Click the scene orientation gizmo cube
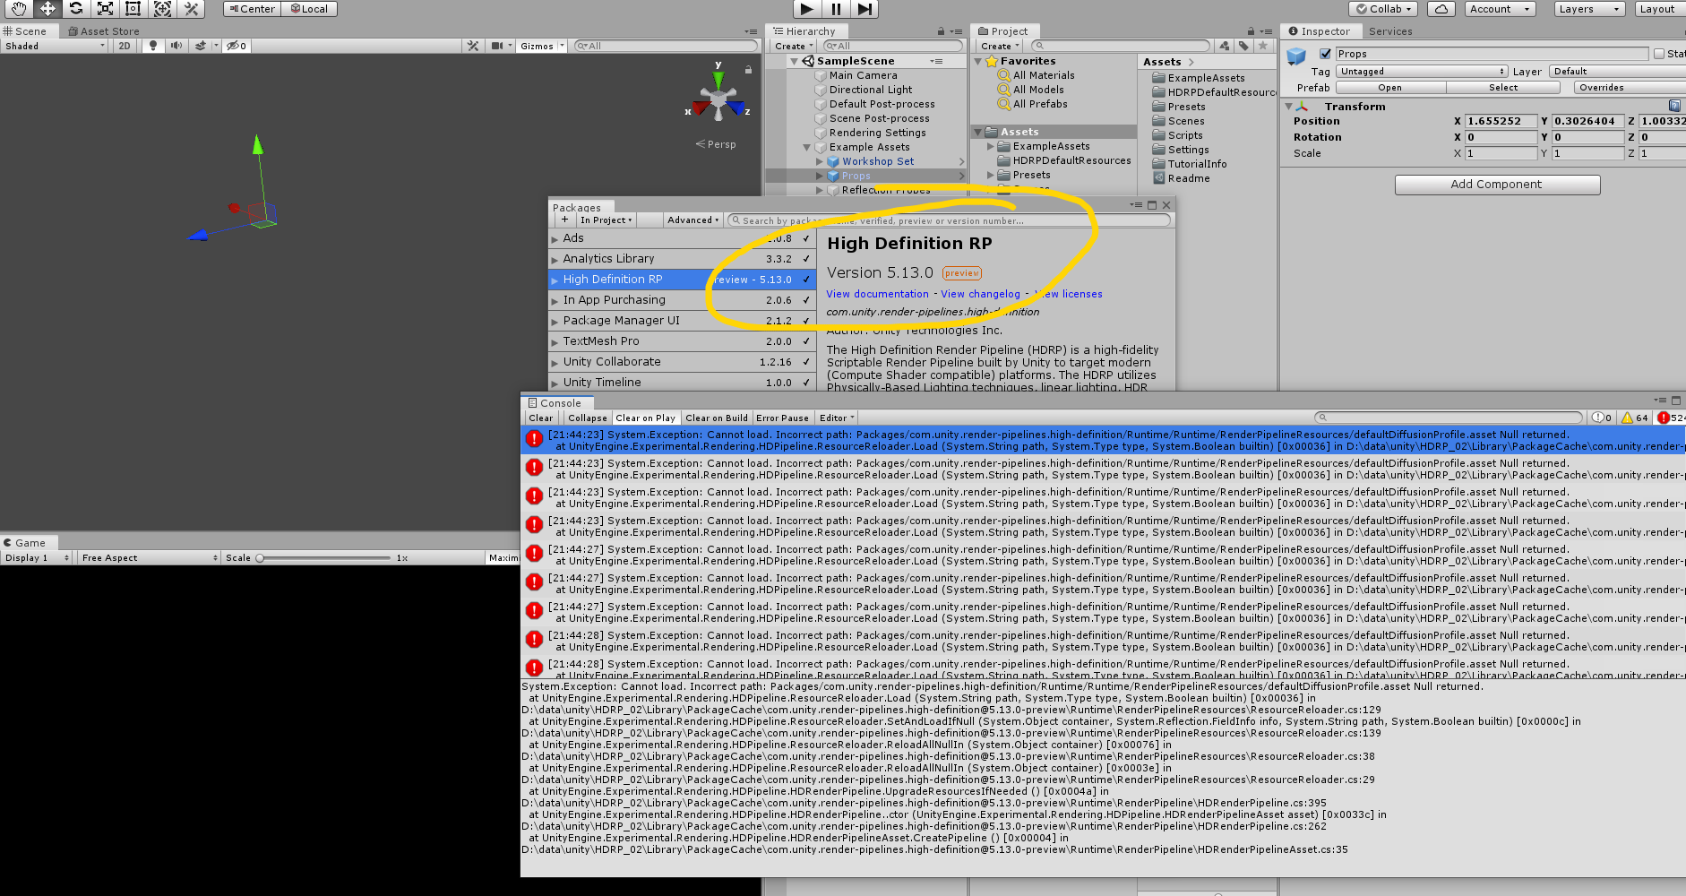 pyautogui.click(x=718, y=98)
